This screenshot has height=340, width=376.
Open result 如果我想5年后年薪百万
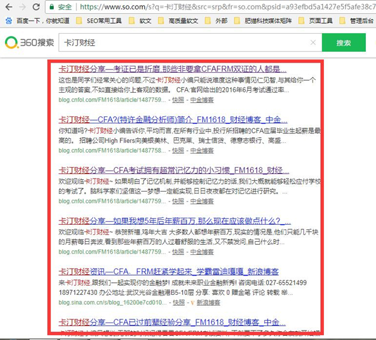tap(175, 221)
